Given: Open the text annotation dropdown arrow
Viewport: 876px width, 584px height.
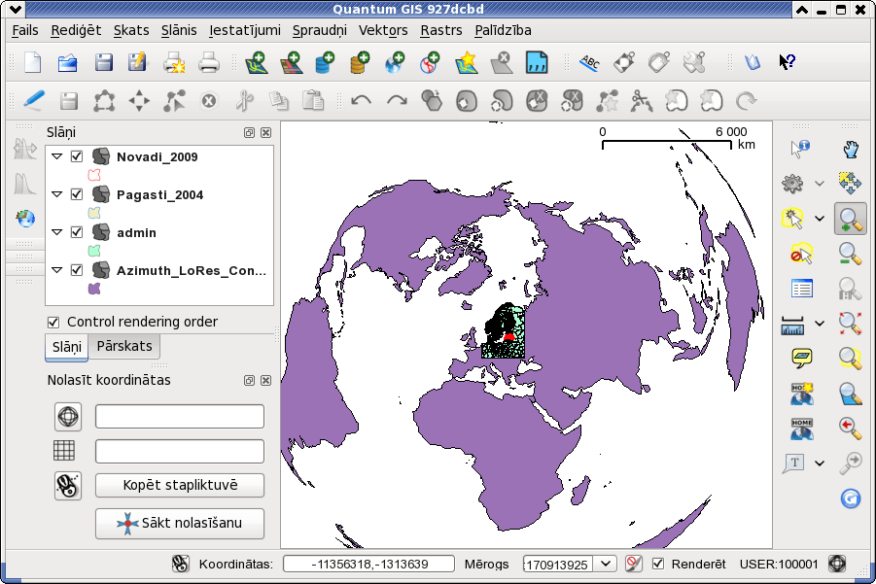Looking at the screenshot, I should point(819,463).
